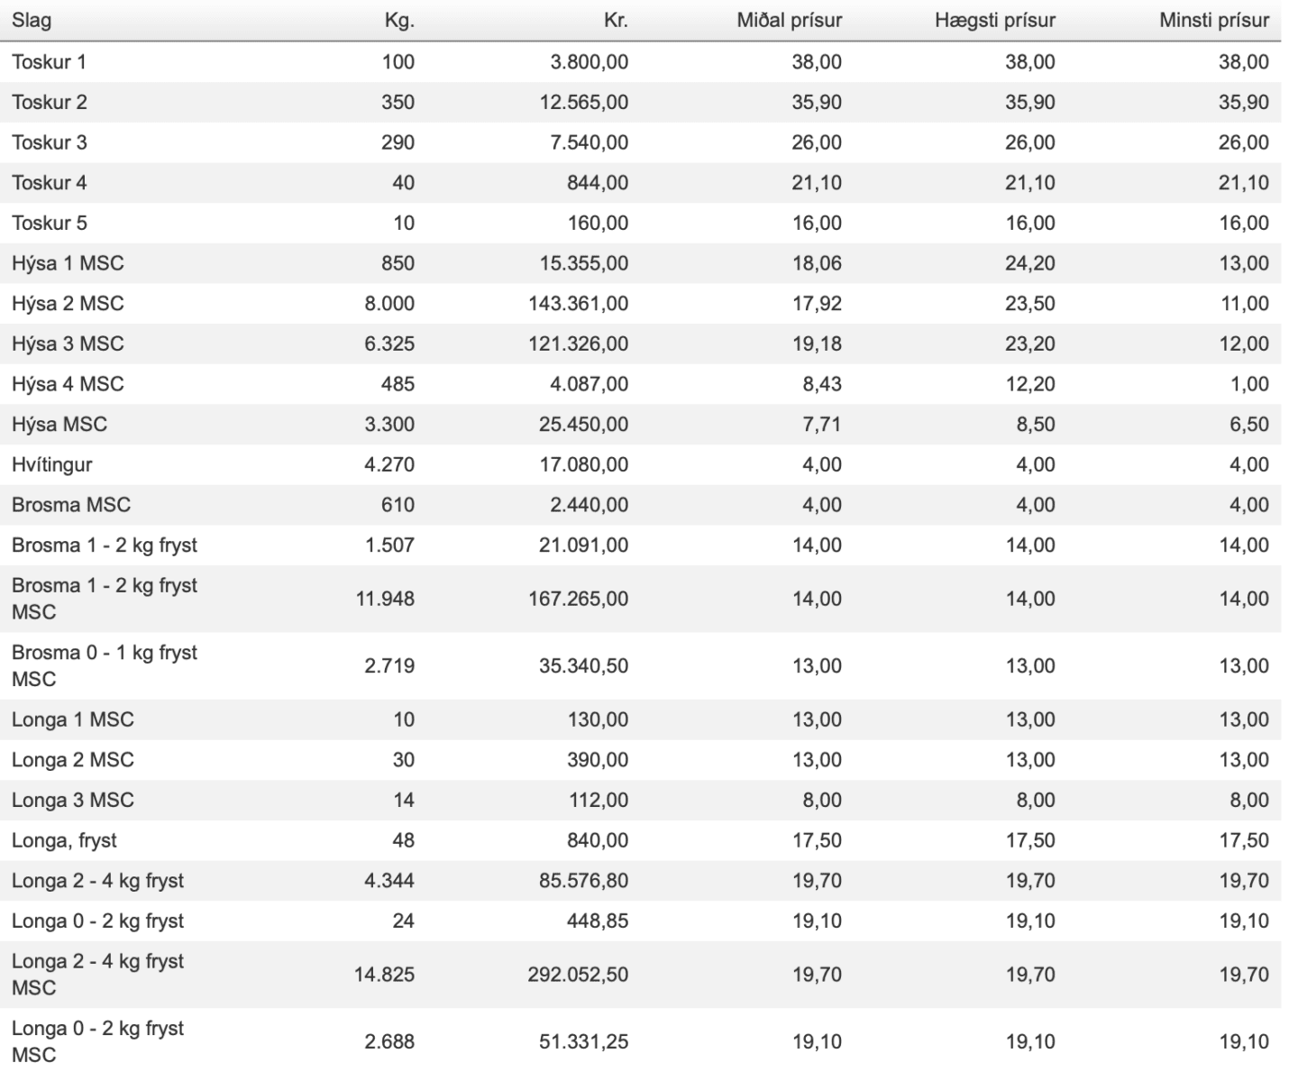Select the Hýsa 2 MSC row label

point(68,304)
